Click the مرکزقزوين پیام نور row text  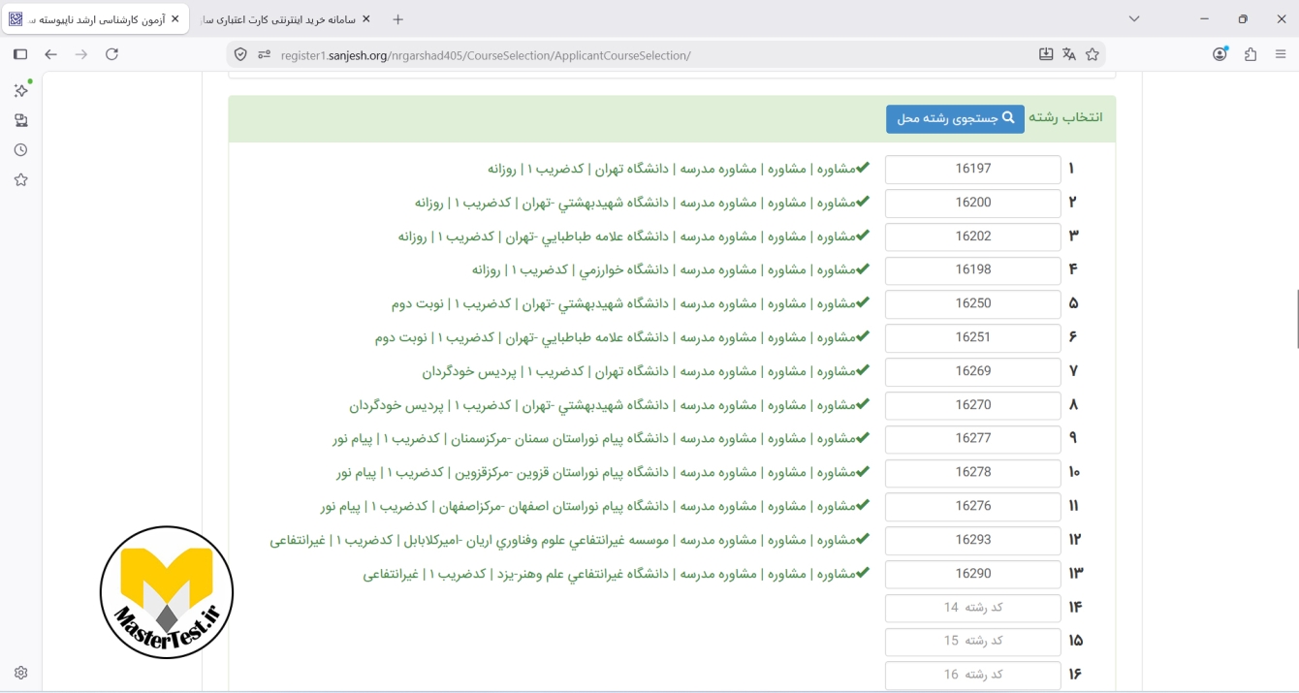[x=603, y=472]
